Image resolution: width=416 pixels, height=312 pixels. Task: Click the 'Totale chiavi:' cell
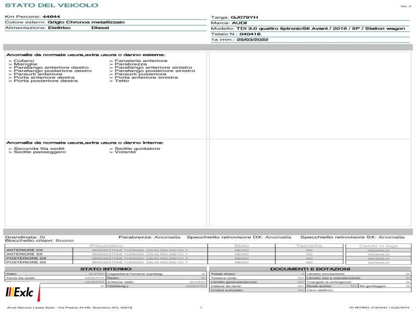[x=257, y=274]
